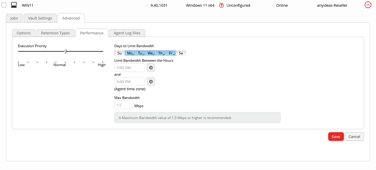
Task: Switch to the Retention Types tab
Action: coord(55,33)
